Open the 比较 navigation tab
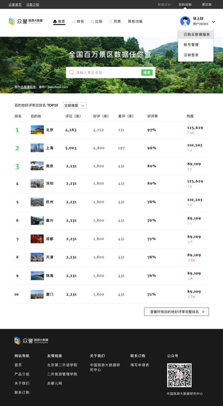Image resolution: width=223 pixels, height=406 pixels. pyautogui.click(x=96, y=21)
